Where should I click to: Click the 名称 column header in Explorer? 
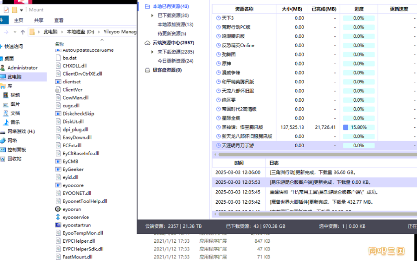[x=59, y=44]
